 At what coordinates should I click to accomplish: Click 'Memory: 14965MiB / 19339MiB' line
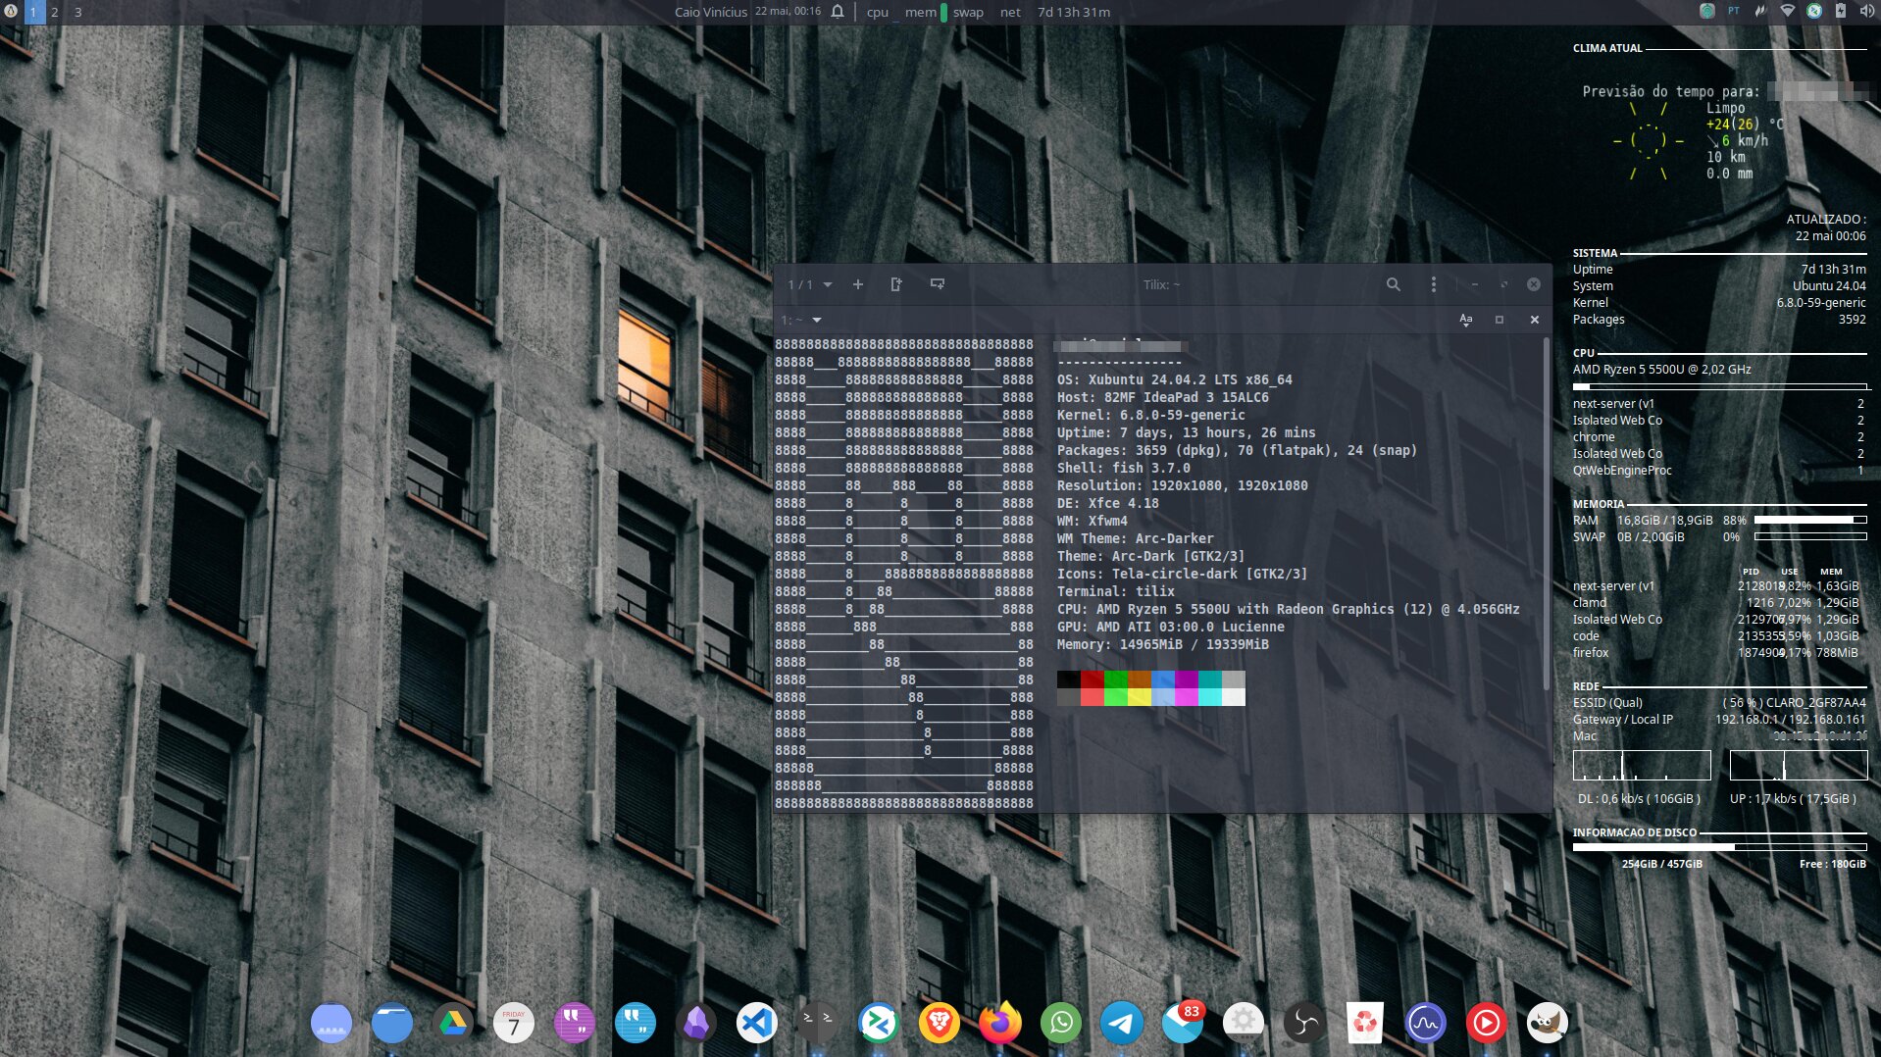coord(1162,644)
